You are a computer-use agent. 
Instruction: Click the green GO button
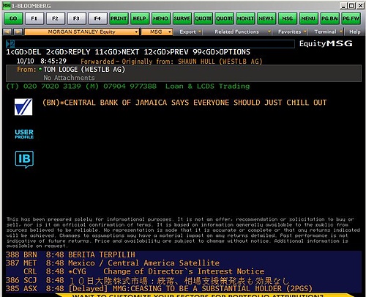[x=13, y=18]
